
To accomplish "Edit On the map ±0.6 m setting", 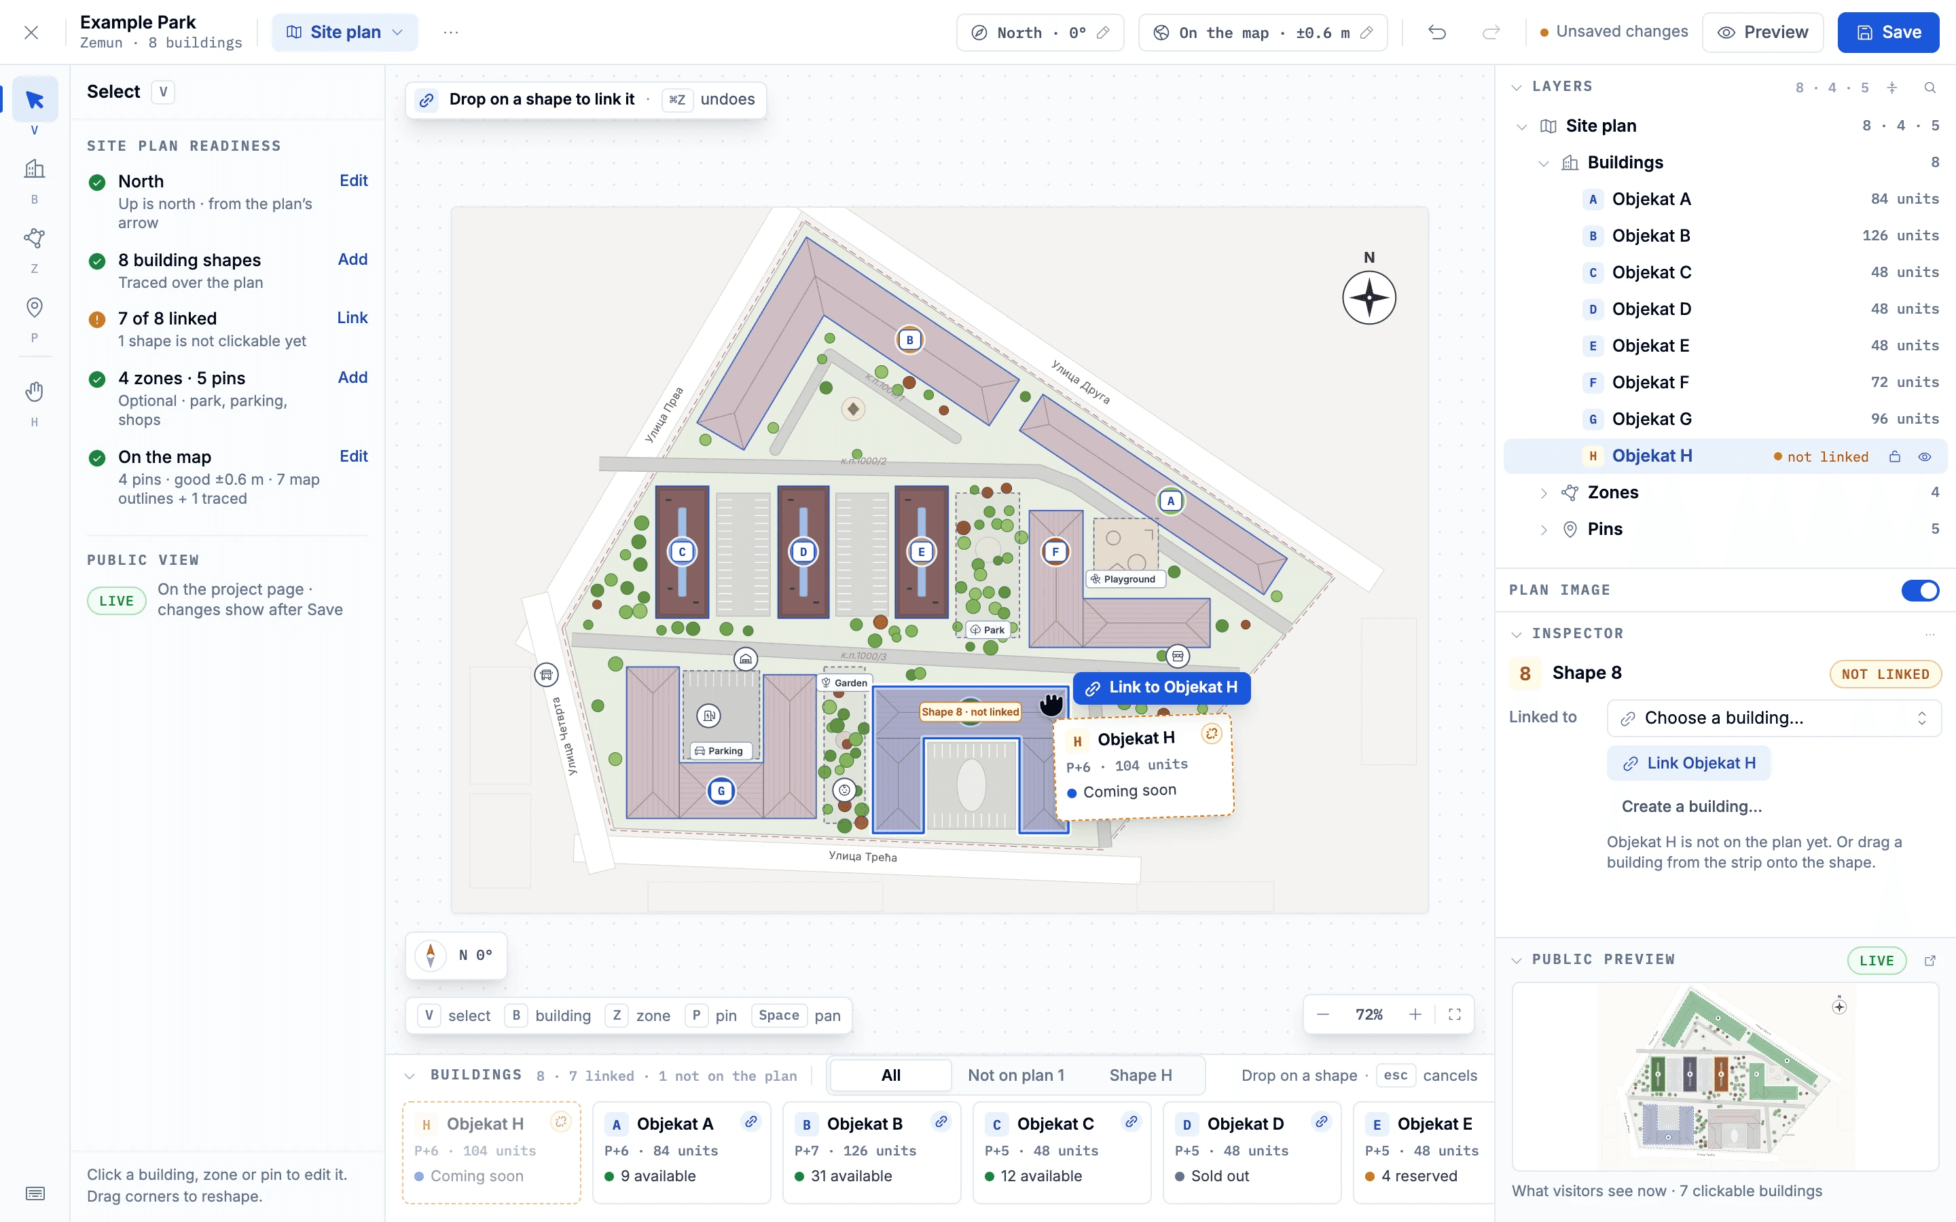I will click(1263, 33).
